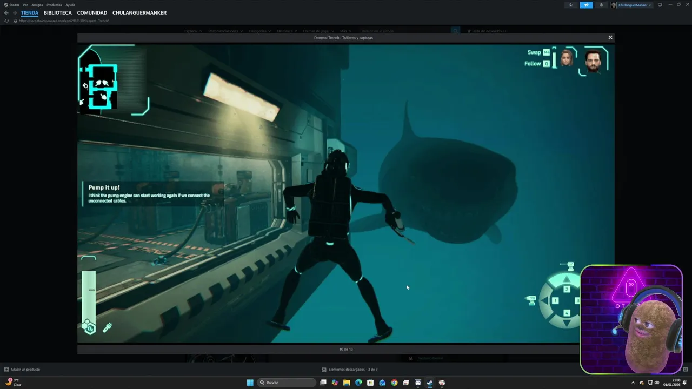Click the Deepest Trench screenshot image
692x389 pixels.
point(345,193)
